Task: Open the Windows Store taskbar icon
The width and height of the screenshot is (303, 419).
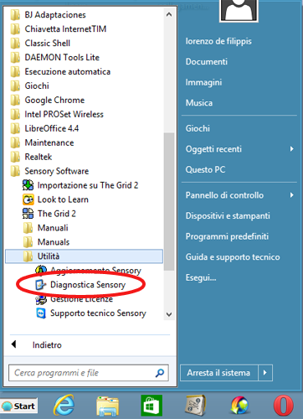Action: 151,406
